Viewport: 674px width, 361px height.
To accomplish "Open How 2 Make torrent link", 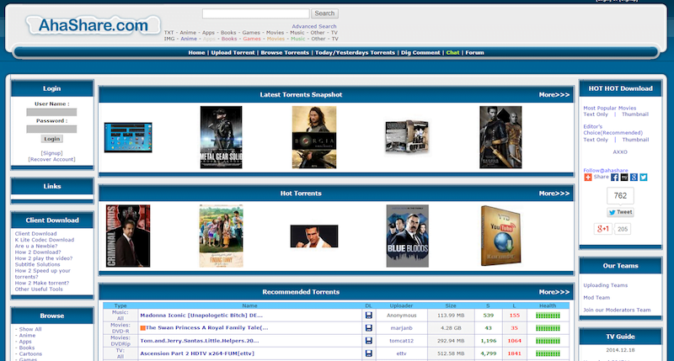I will point(41,283).
